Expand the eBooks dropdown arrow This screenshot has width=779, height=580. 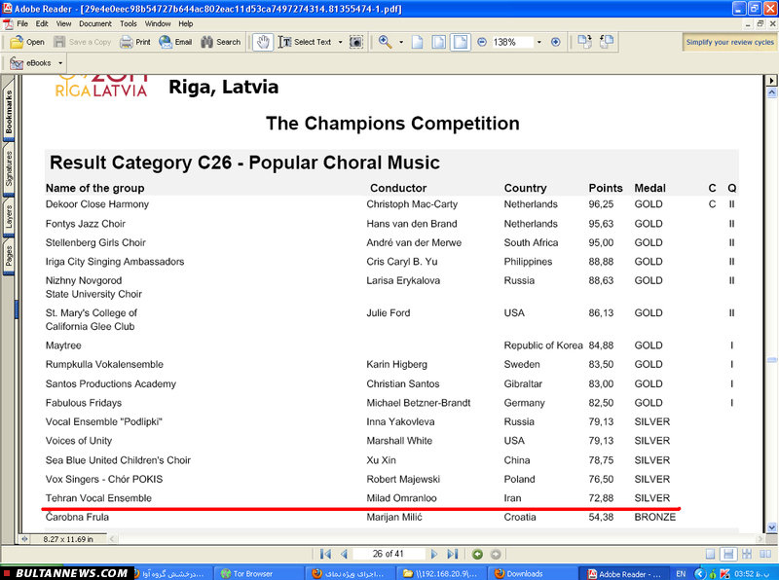[x=60, y=63]
